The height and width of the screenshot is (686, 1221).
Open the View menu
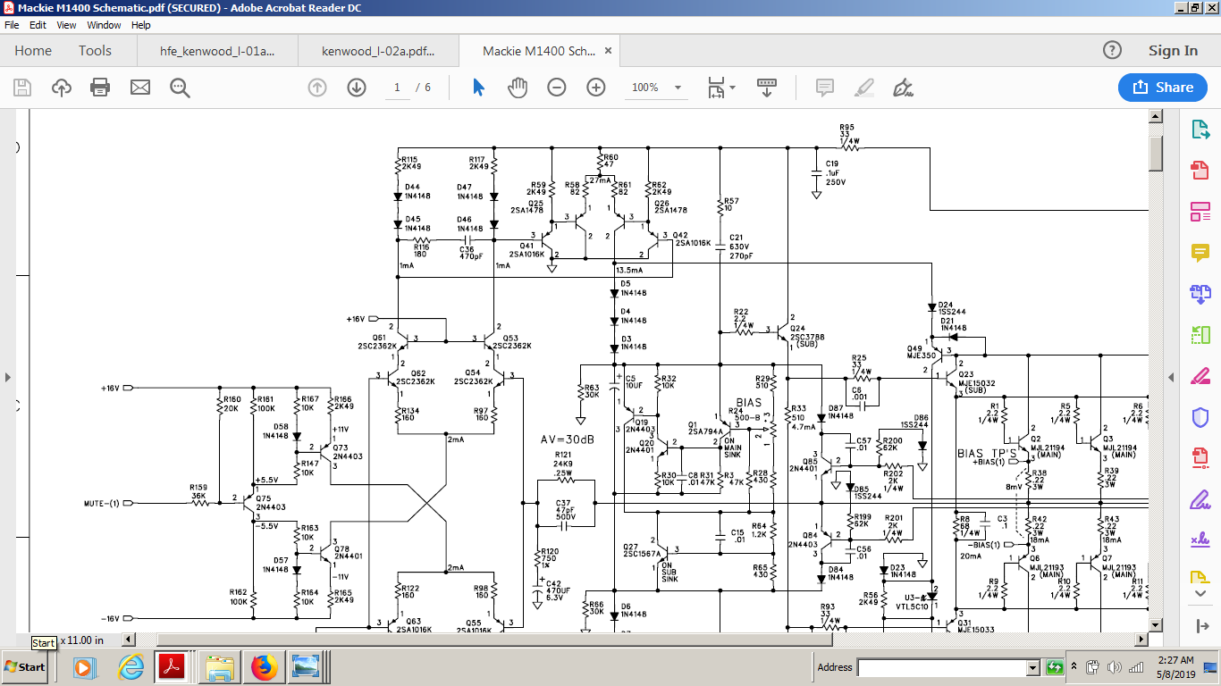(x=67, y=25)
